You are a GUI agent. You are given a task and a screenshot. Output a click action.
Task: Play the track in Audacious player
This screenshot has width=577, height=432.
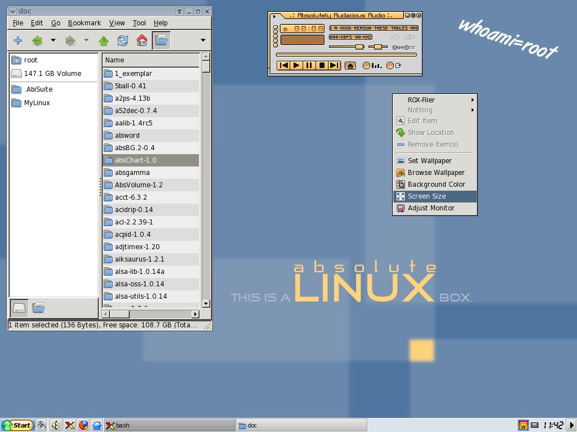tap(296, 65)
